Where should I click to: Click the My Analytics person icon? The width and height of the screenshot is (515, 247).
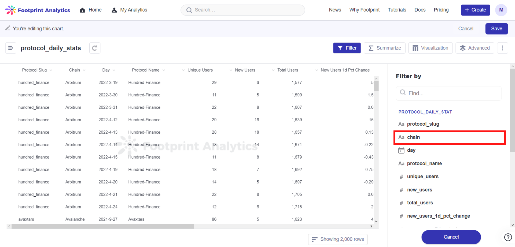point(114,10)
